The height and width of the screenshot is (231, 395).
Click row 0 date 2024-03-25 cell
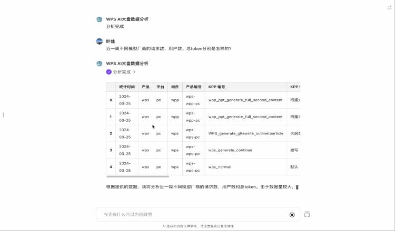[127, 100]
